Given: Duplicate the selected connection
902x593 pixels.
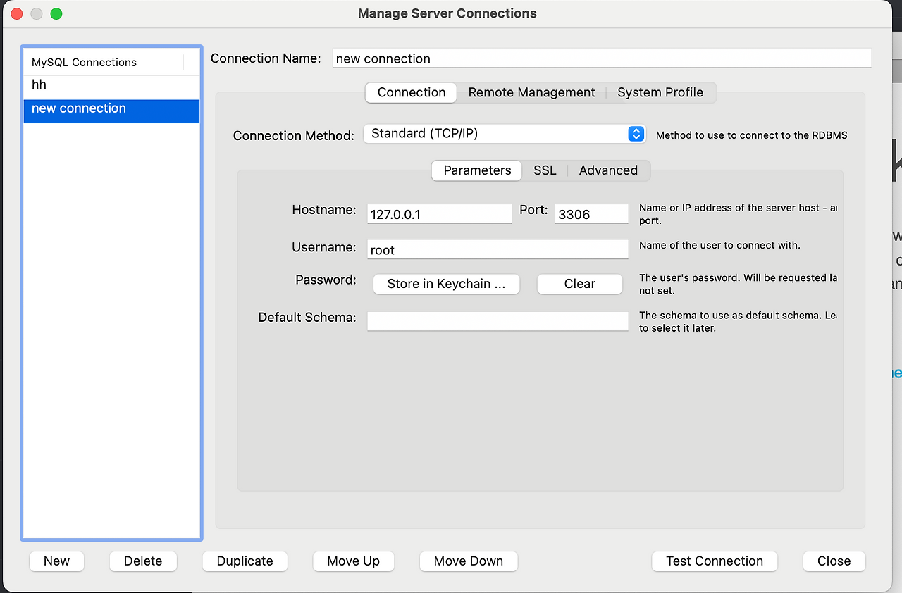Looking at the screenshot, I should click(245, 561).
